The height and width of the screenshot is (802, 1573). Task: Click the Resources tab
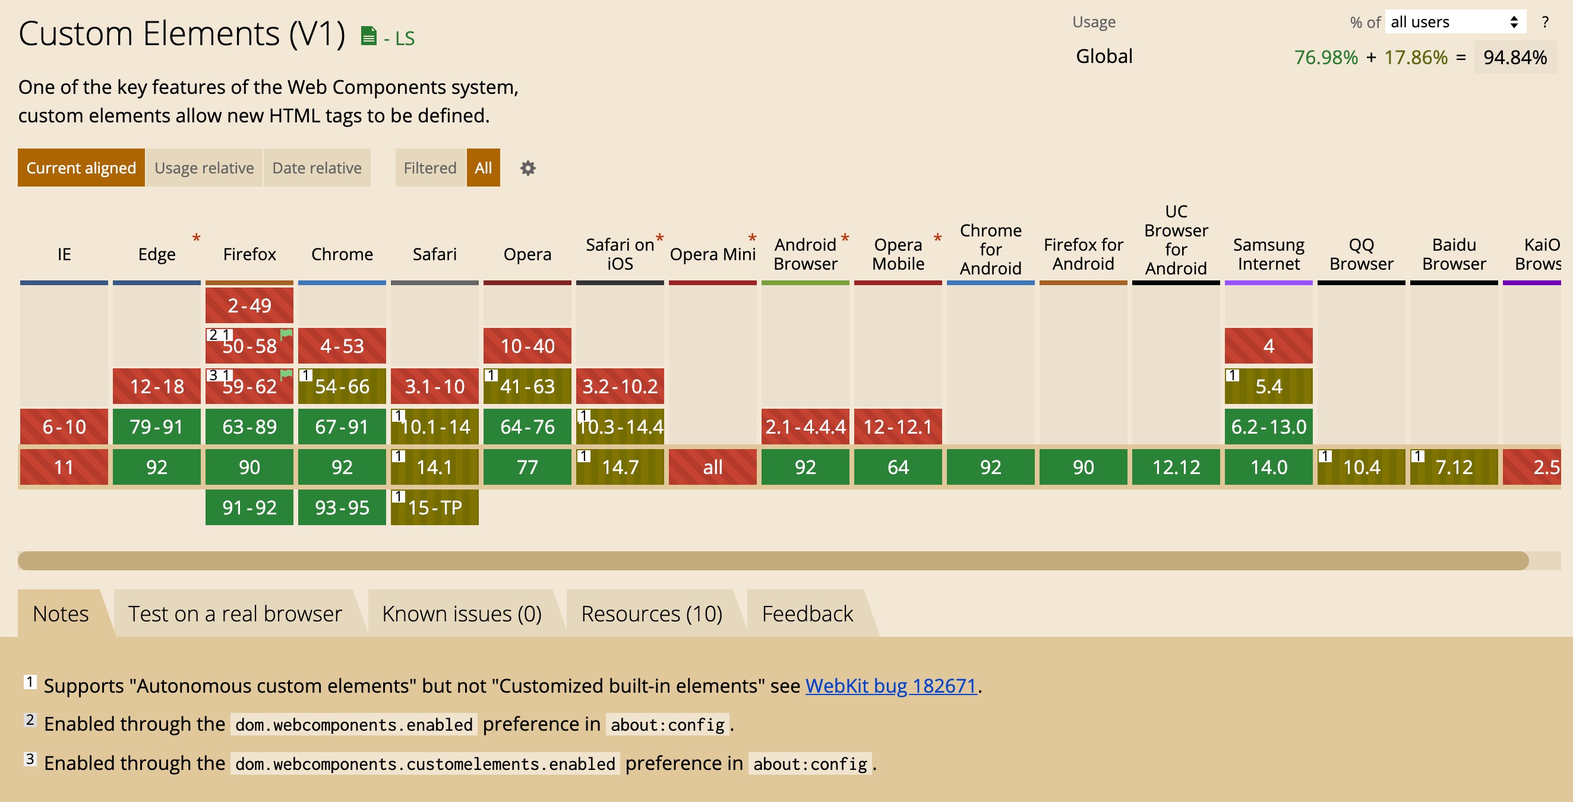click(652, 614)
